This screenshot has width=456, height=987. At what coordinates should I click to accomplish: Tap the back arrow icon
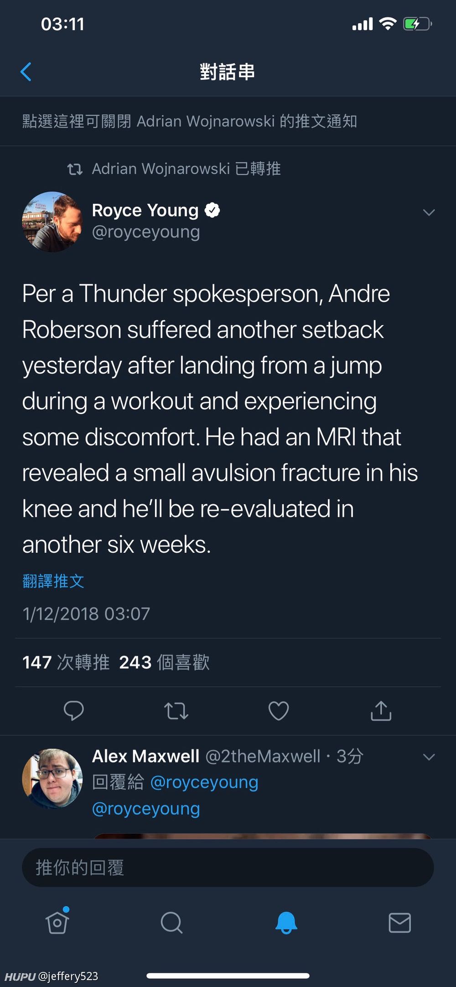[x=26, y=72]
